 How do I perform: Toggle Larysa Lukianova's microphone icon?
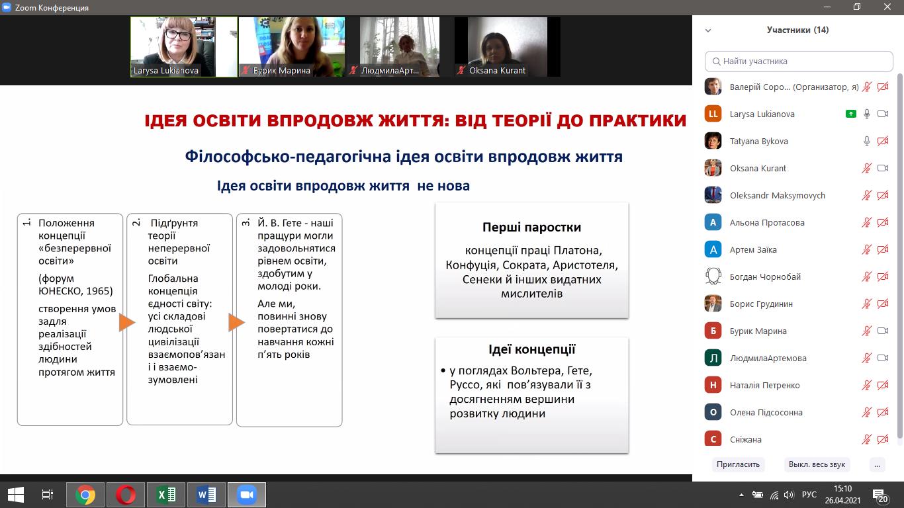tap(866, 114)
